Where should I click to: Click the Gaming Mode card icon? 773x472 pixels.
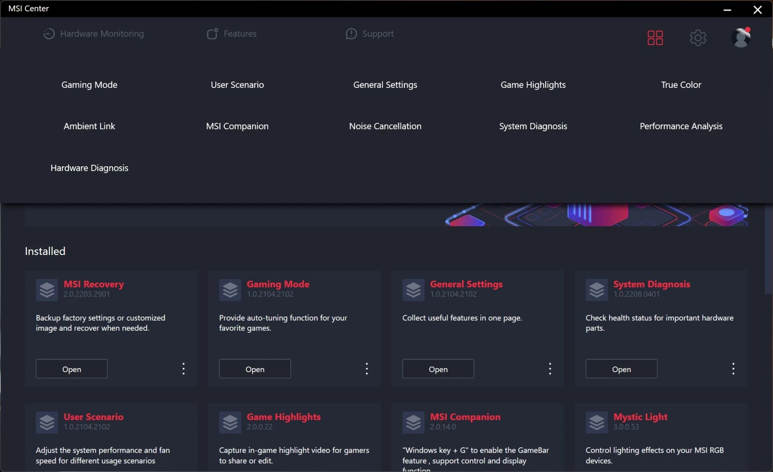tap(230, 290)
